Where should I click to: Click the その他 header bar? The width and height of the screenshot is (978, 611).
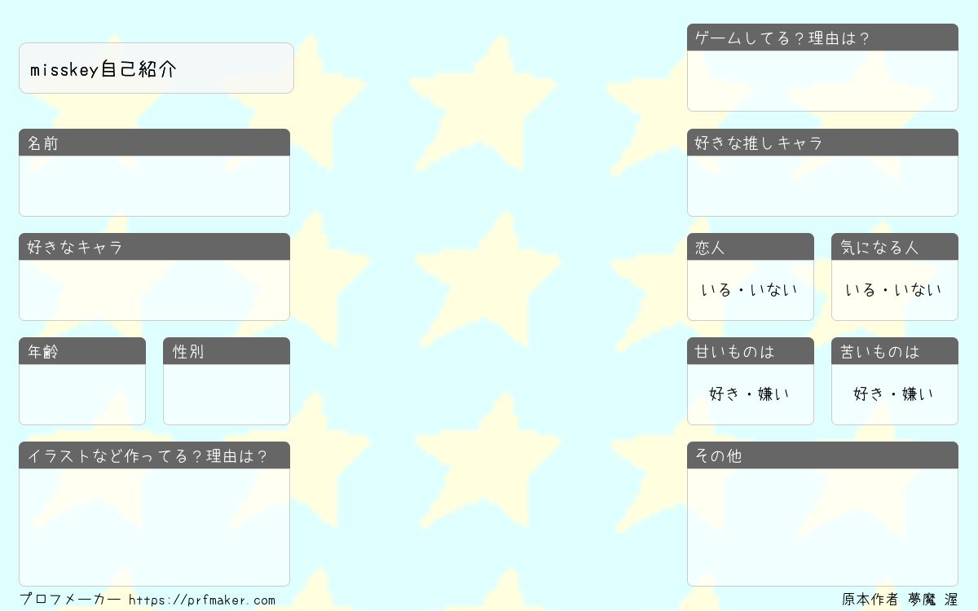(x=822, y=455)
